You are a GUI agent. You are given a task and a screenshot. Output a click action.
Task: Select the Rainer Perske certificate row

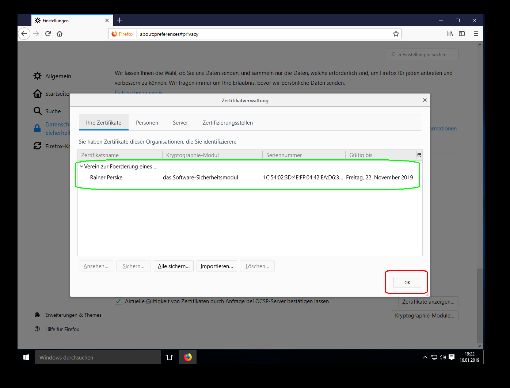tap(106, 178)
